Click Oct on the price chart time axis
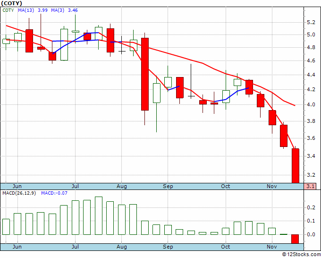The width and height of the screenshot is (321, 258). click(x=226, y=187)
